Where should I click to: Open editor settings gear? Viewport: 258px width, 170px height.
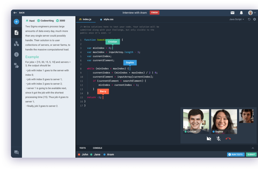[x=254, y=19]
